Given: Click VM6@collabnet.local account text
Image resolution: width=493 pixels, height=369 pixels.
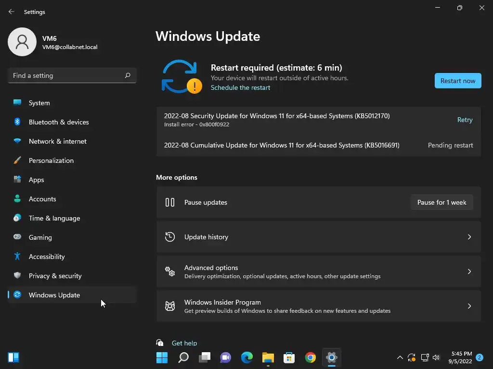Looking at the screenshot, I should 70,47.
